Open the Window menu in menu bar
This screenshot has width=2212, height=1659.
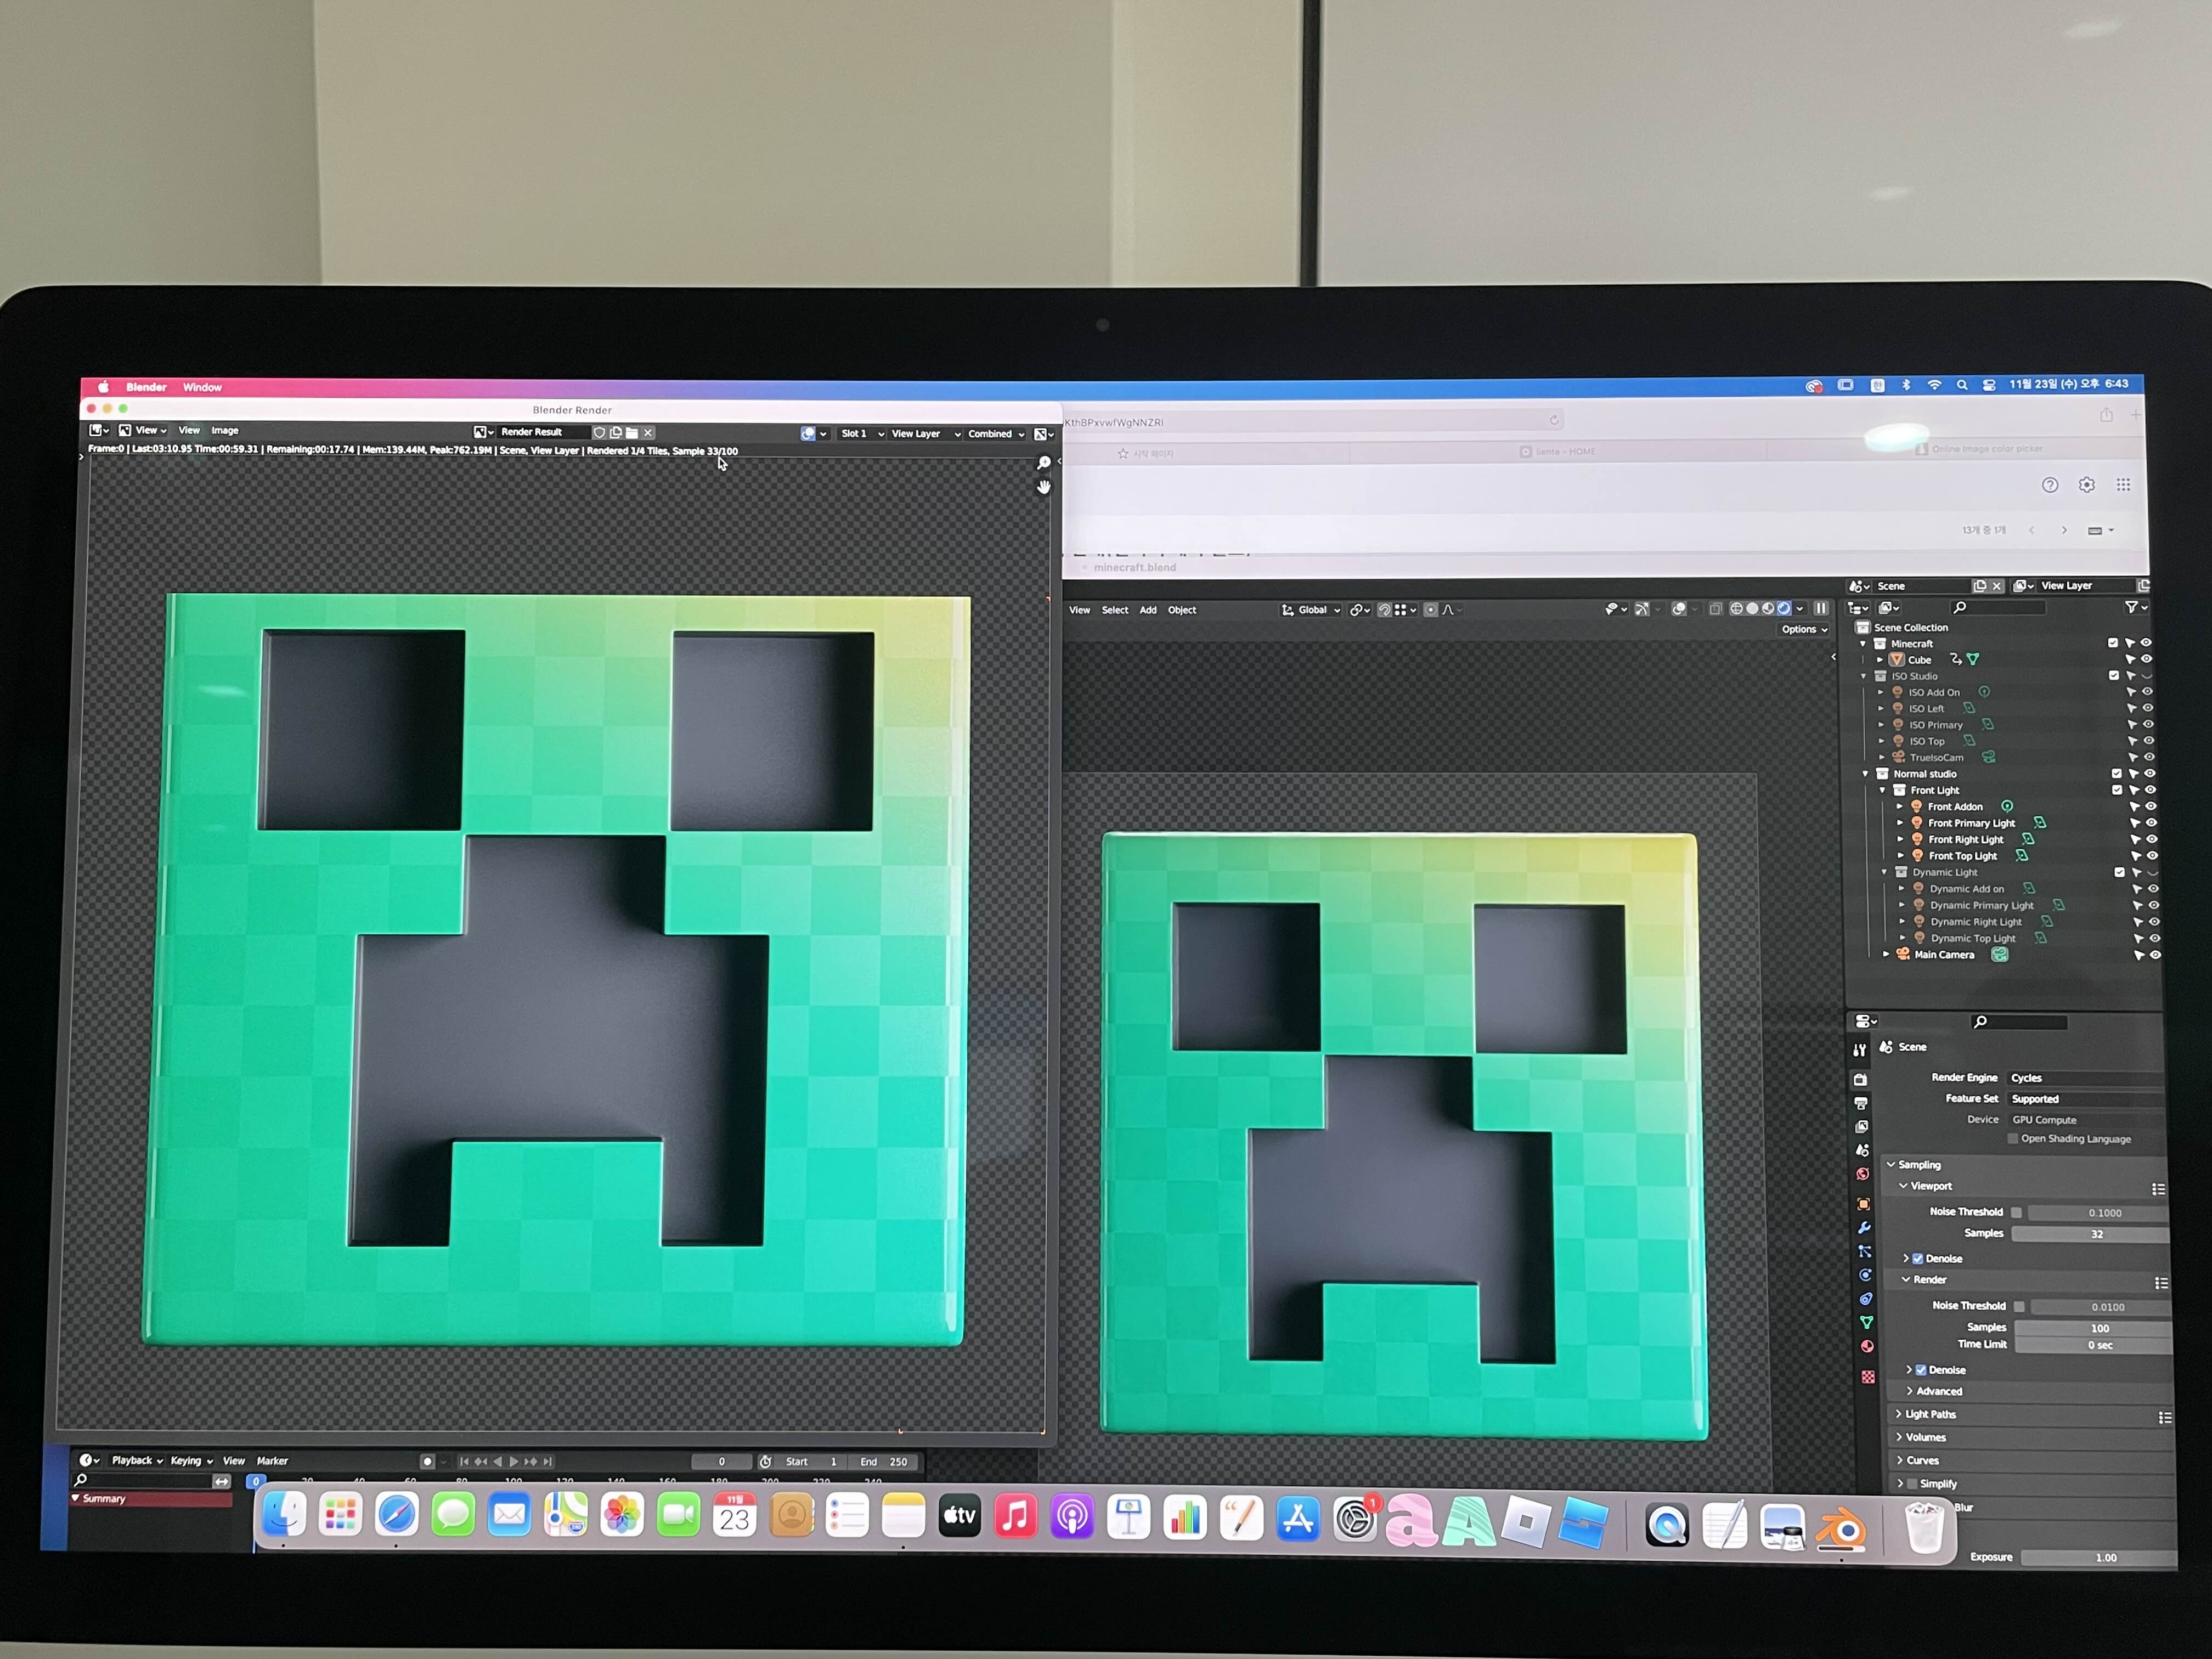point(202,387)
